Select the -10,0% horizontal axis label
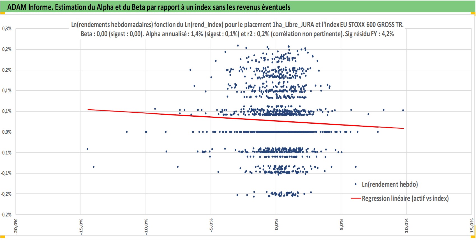 click(x=146, y=226)
